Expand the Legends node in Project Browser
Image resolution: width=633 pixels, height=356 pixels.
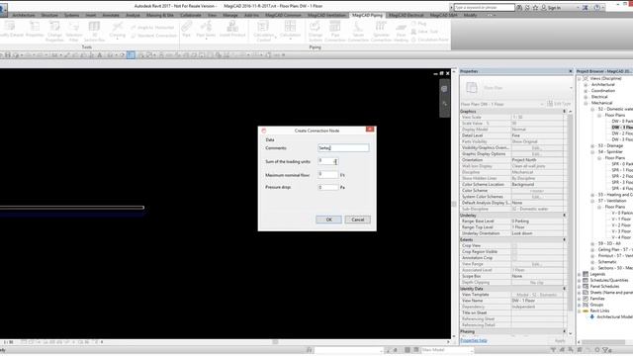click(580, 274)
